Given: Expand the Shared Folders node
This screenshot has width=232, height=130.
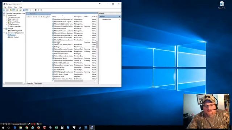Looking at the screenshot, I should tap(7, 22).
